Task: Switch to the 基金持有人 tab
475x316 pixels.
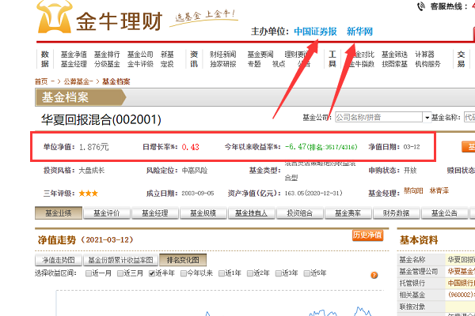Action: click(x=252, y=213)
